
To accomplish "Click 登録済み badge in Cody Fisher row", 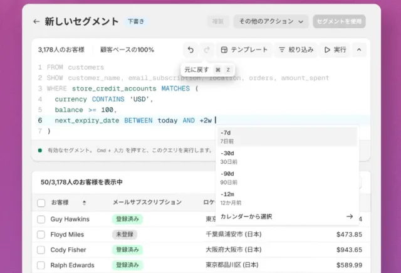I will 127,250.
